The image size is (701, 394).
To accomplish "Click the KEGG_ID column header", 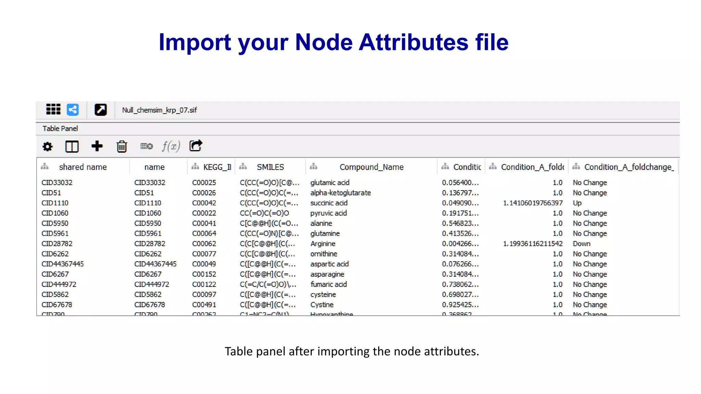I will click(217, 167).
